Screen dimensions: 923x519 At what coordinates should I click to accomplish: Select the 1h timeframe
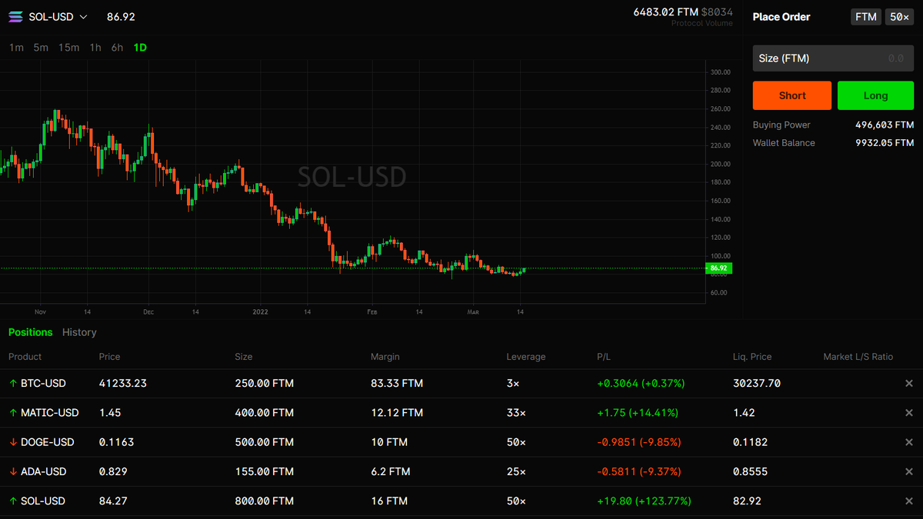95,48
